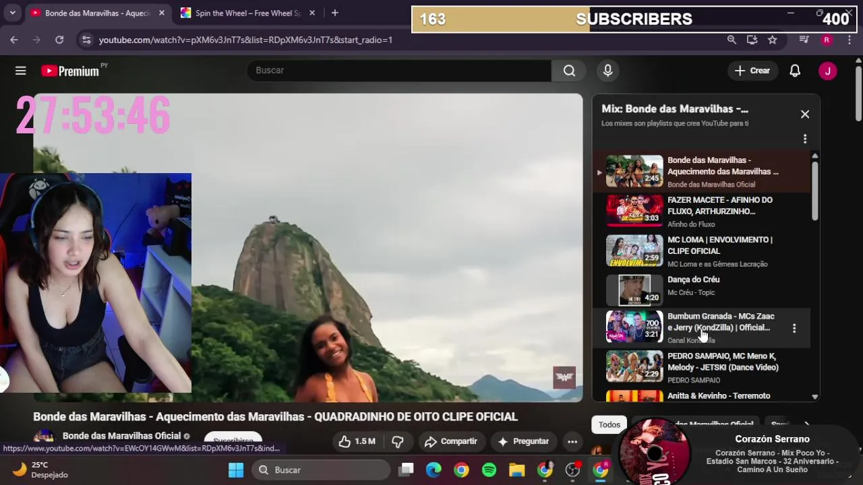Click install app icon in address bar
The width and height of the screenshot is (863, 485).
752,40
